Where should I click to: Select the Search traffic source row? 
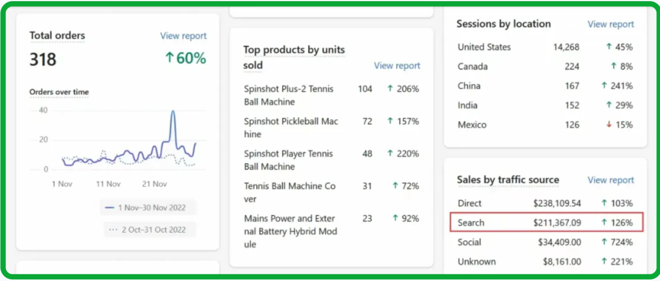pos(546,223)
